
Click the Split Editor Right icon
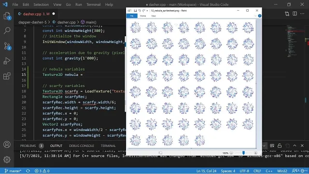pyautogui.click(x=295, y=14)
